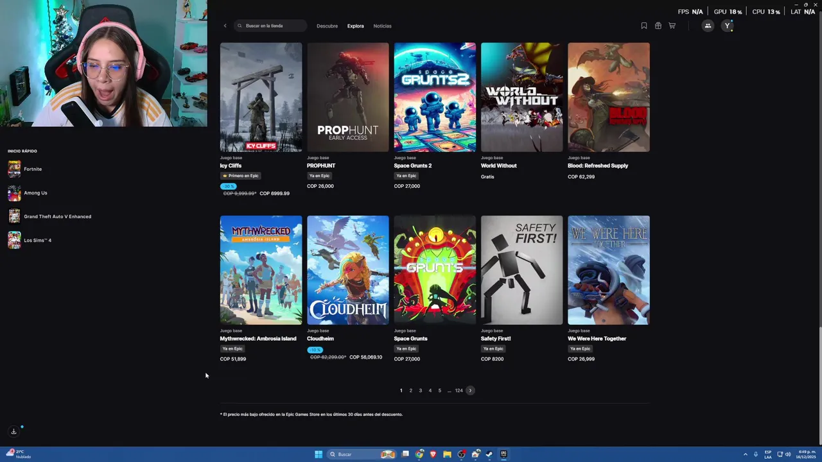
Task: Launch Fortnite from the quick launch icon
Action: point(14,169)
